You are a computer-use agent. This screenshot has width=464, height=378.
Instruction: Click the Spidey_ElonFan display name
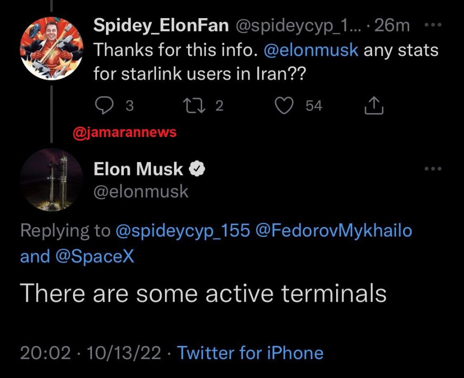[161, 26]
